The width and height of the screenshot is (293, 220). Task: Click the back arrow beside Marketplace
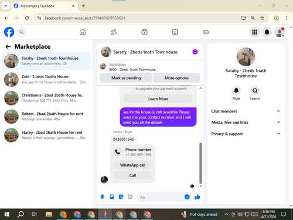[8, 46]
